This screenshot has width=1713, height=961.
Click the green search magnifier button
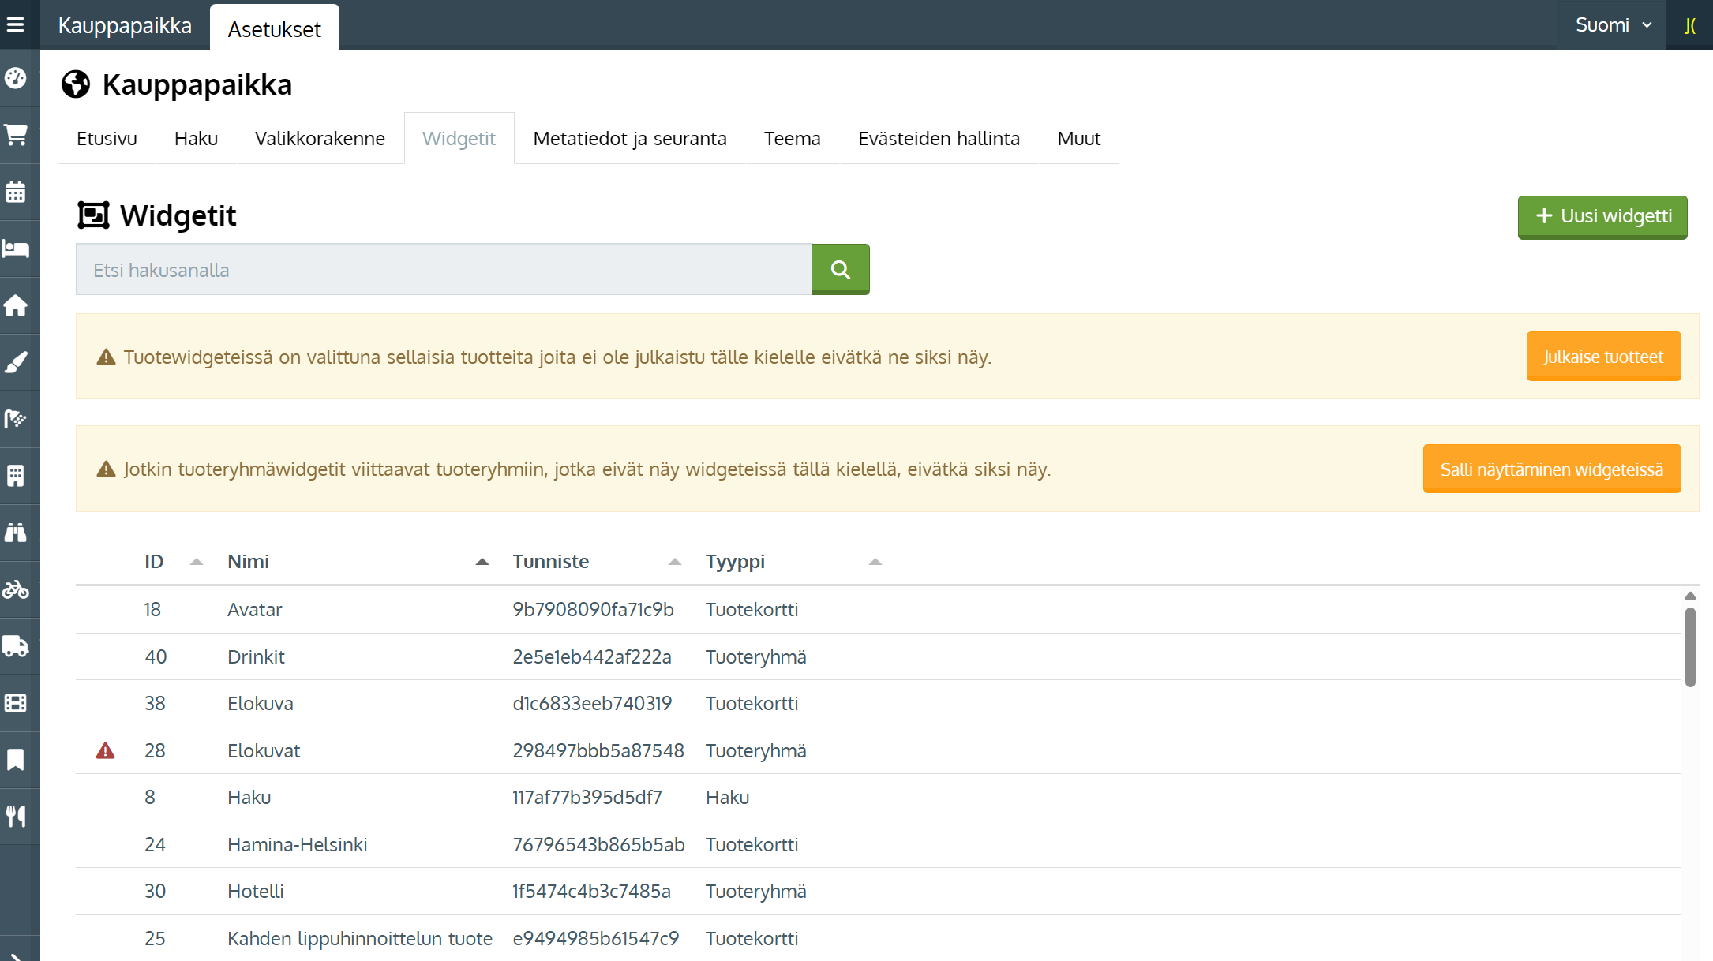point(841,269)
